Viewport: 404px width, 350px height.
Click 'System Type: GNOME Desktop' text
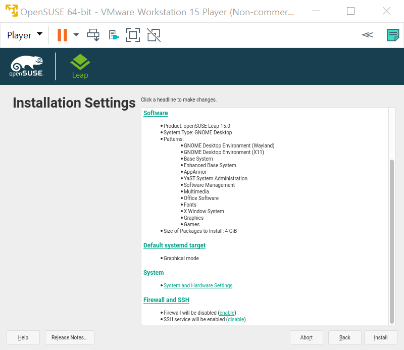coord(197,132)
